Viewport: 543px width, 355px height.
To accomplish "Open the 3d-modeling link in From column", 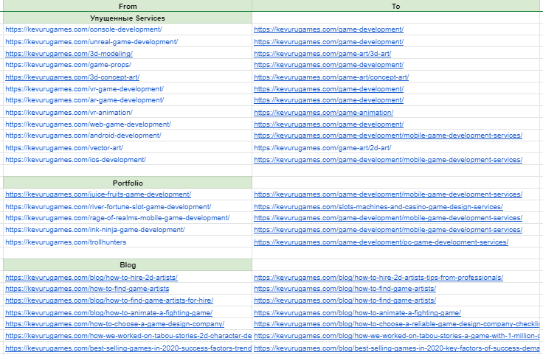I will pos(69,54).
